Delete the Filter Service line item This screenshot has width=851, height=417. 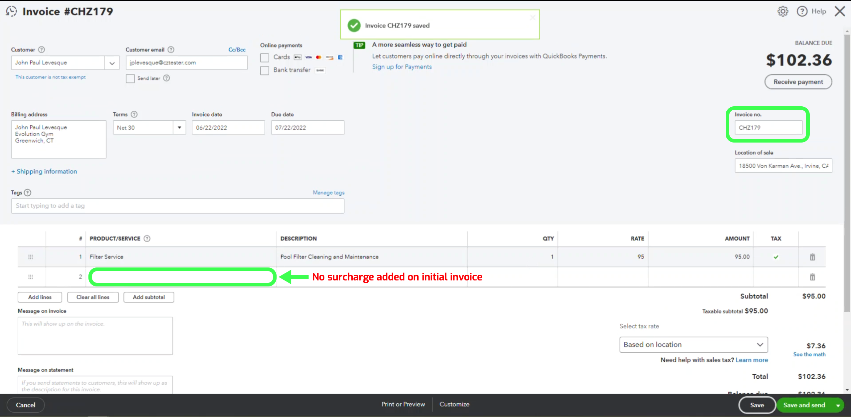point(812,257)
